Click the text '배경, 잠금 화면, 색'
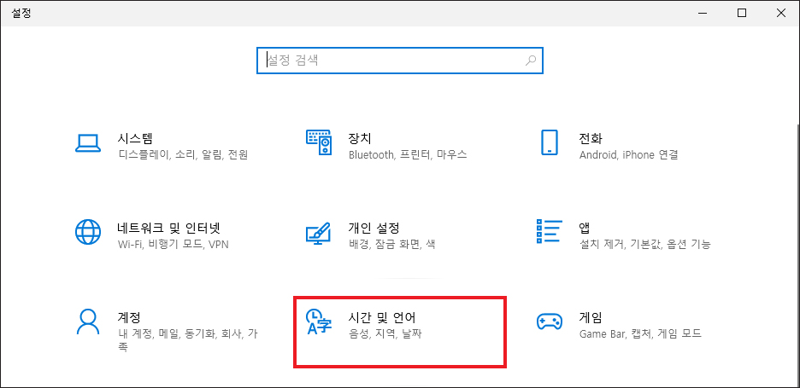 [391, 244]
